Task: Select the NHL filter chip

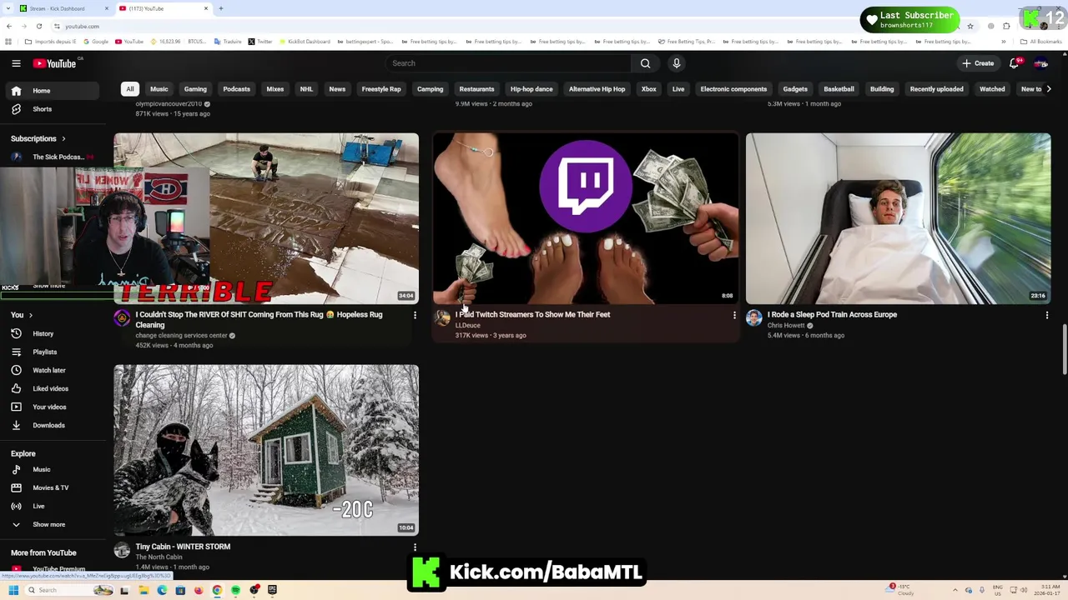Action: 306,89
